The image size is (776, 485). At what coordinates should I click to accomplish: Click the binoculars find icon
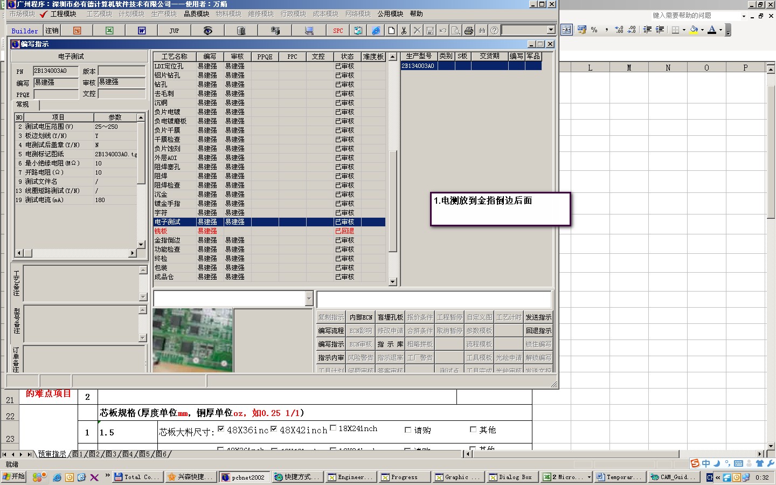(x=482, y=31)
